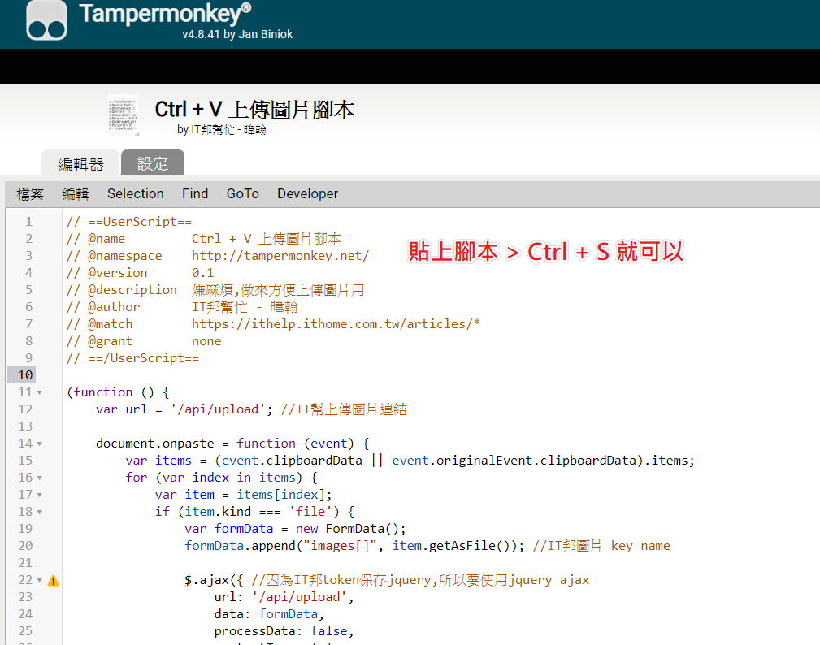Click the comment '//IT幫上傳圖片連結' on line 12

point(344,409)
